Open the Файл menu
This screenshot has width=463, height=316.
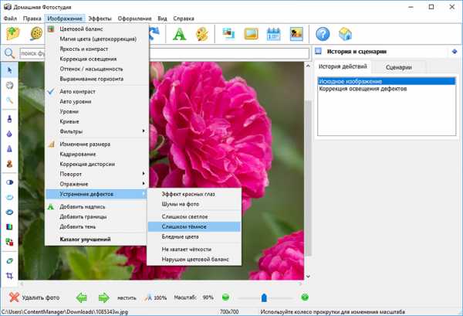click(10, 19)
